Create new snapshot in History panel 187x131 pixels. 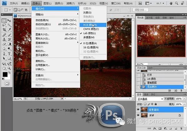[175, 90]
